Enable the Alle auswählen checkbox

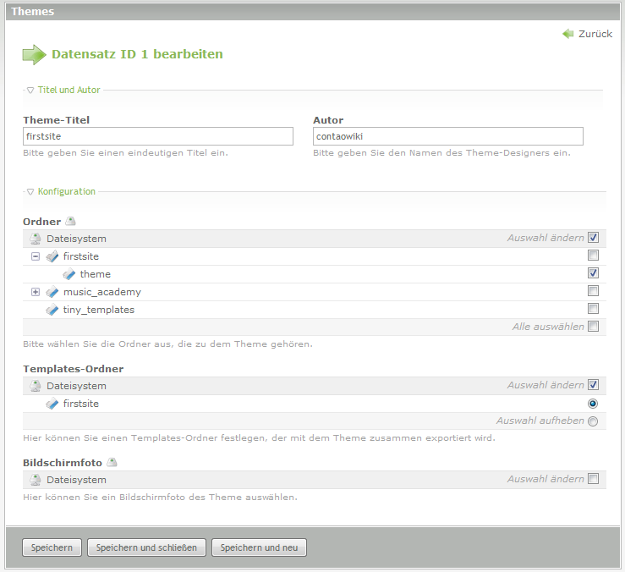click(x=593, y=327)
